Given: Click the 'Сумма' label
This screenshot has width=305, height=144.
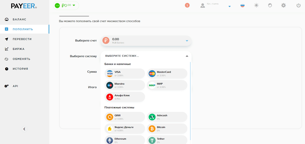Looking at the screenshot, I should coord(92,72).
